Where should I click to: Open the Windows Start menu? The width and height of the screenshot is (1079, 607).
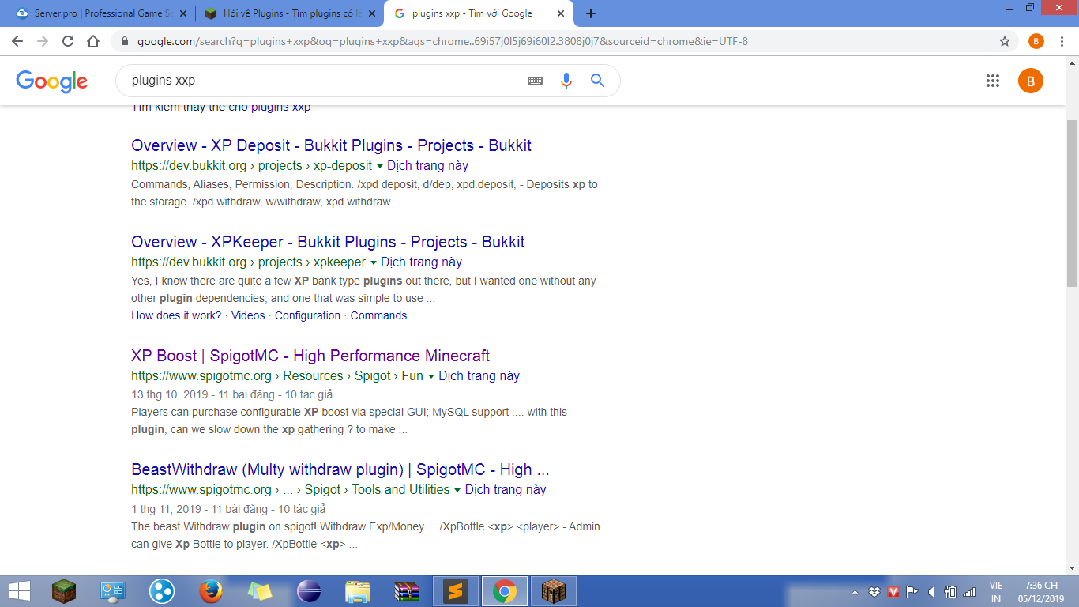pyautogui.click(x=19, y=591)
